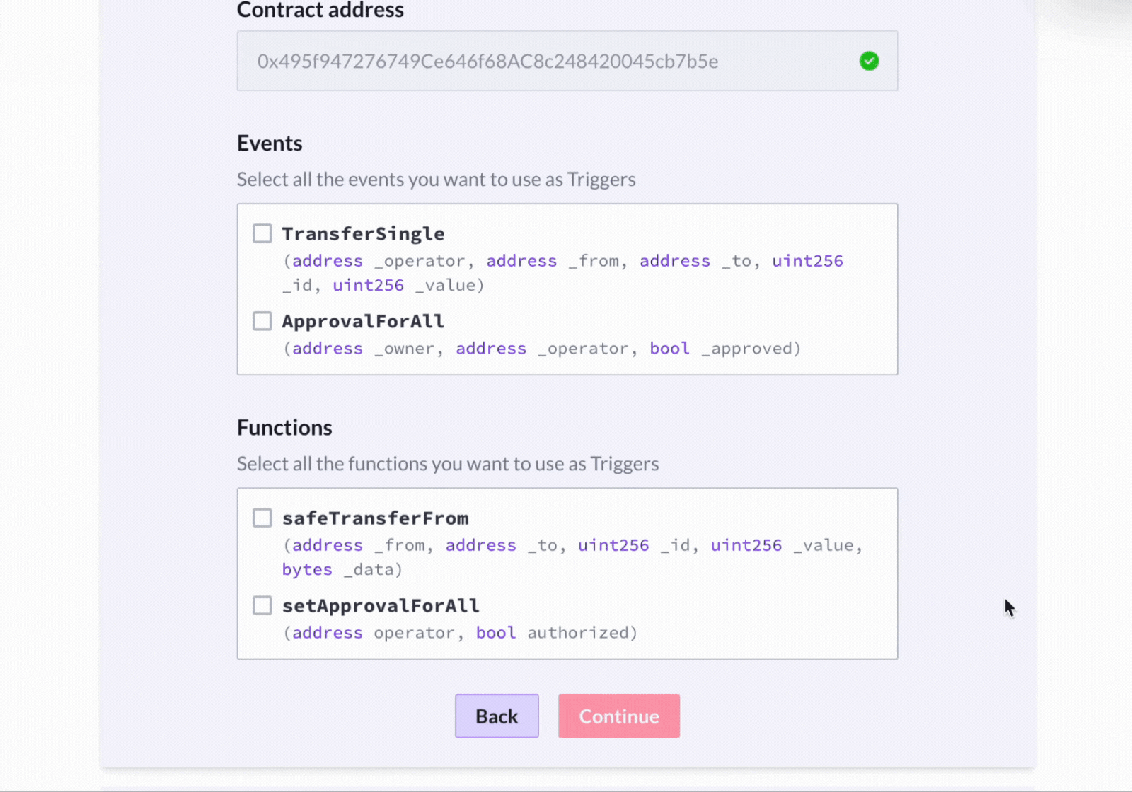Image resolution: width=1132 pixels, height=792 pixels.
Task: Click the green checkmark verification icon
Action: pos(869,61)
